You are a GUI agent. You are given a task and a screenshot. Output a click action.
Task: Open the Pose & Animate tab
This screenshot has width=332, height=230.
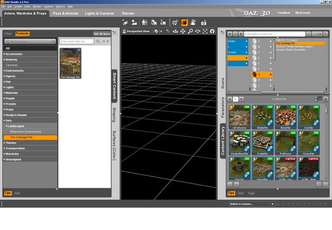click(x=66, y=13)
